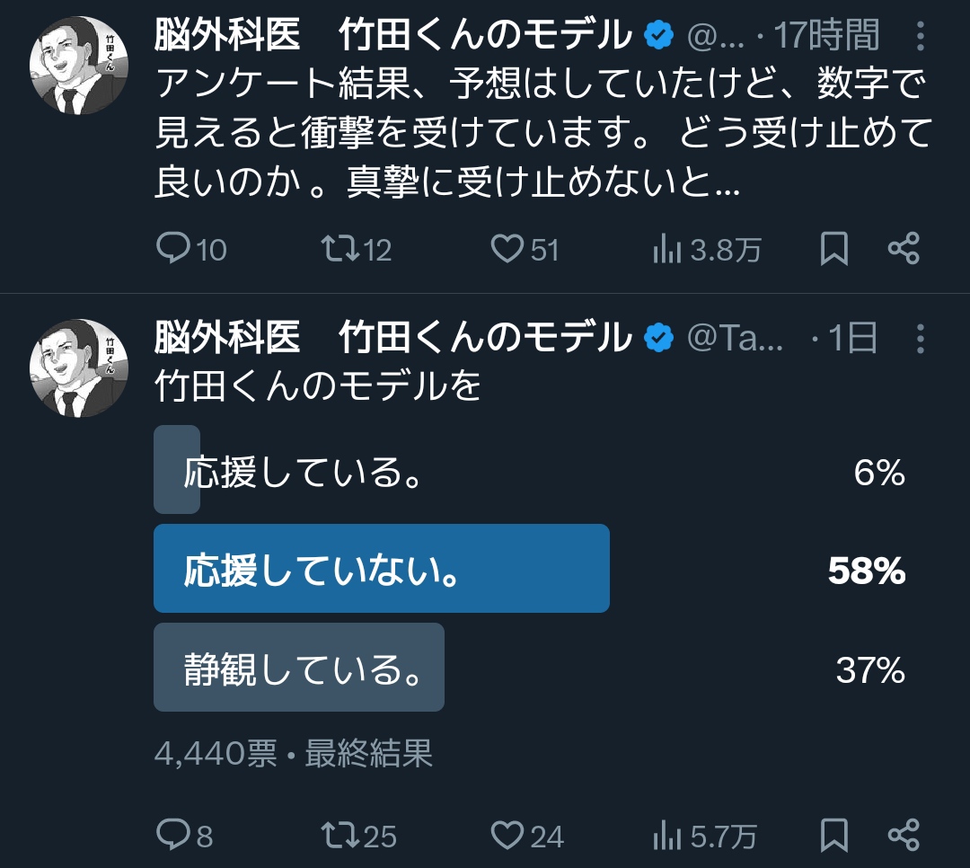Screen dimensions: 970x868
Task: Share the poll tweet
Action: click(x=904, y=836)
